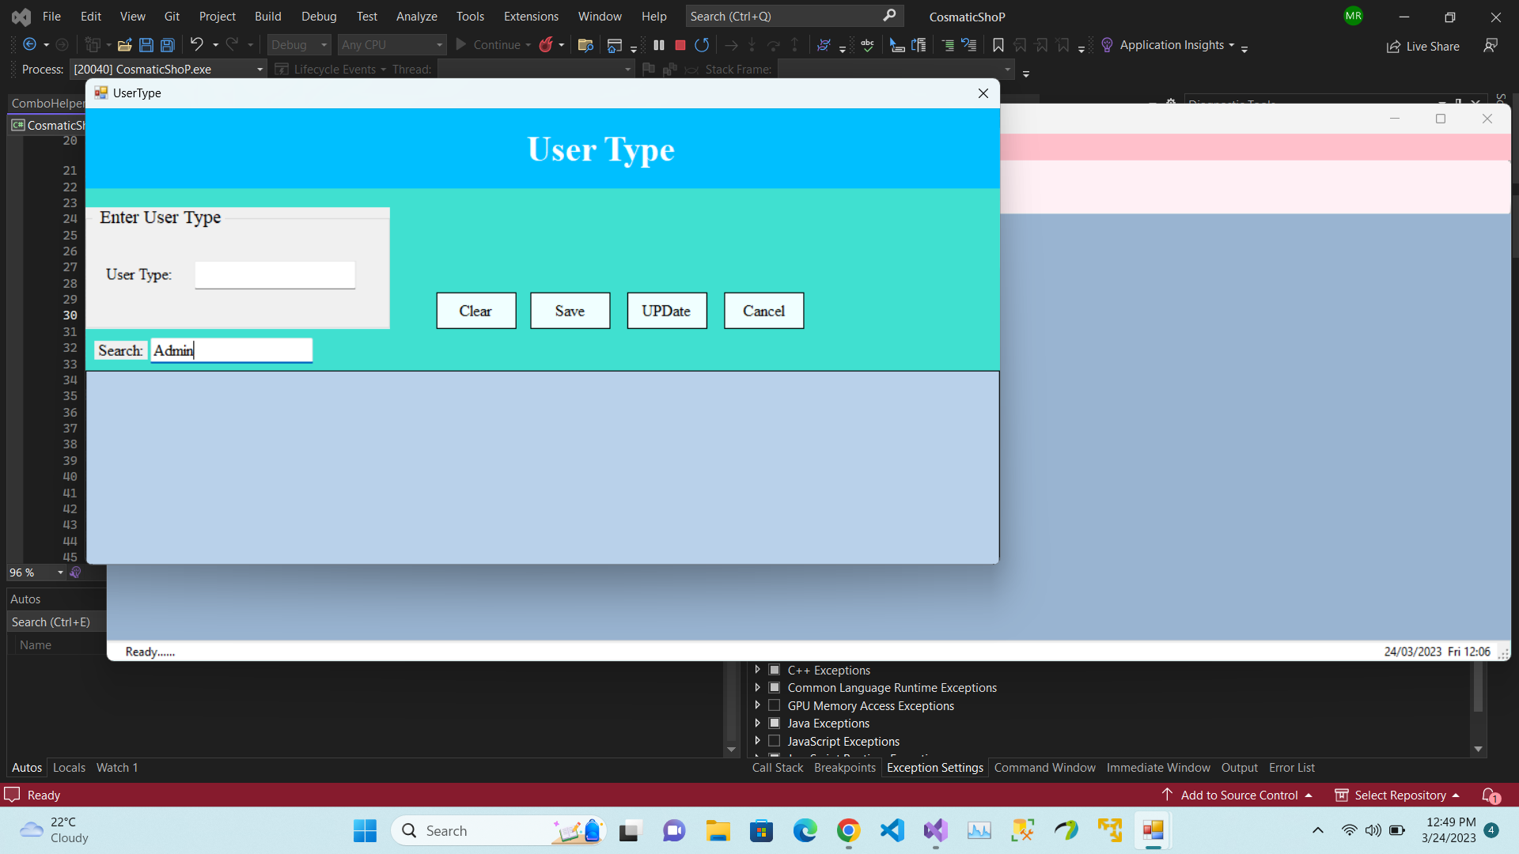The image size is (1519, 854).
Task: Click the Break All pause icon
Action: [659, 45]
